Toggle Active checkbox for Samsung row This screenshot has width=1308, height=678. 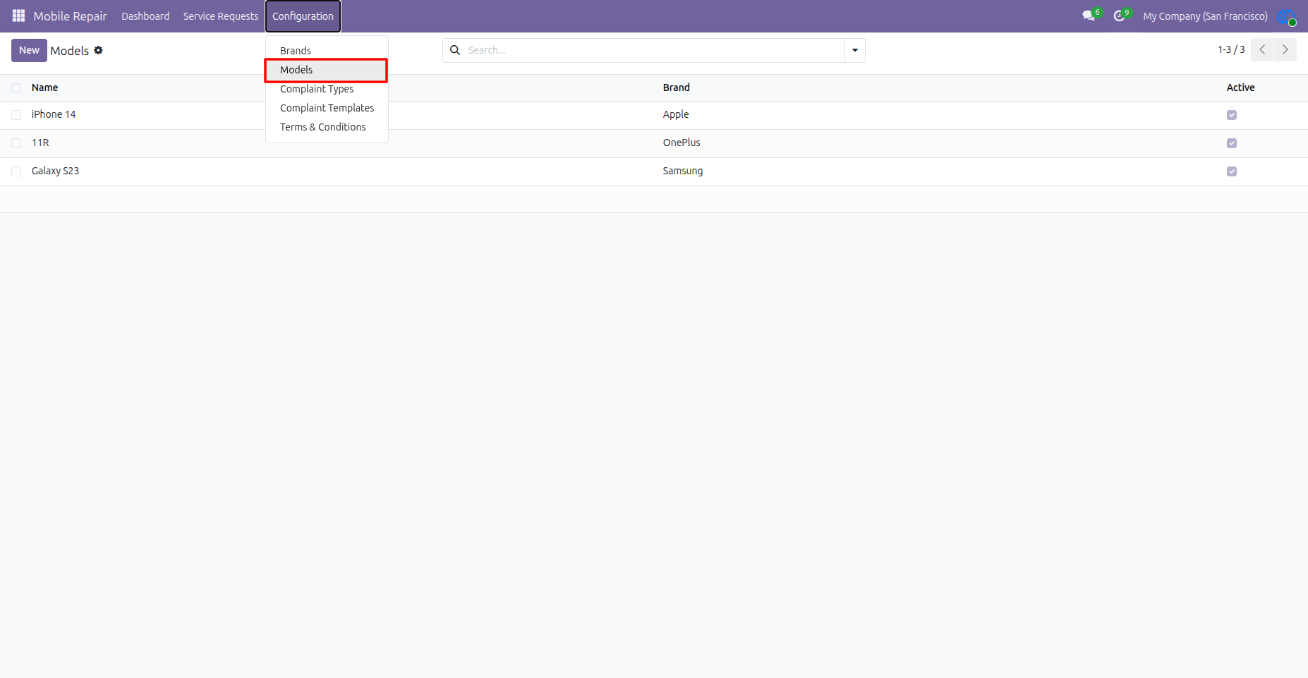1232,171
